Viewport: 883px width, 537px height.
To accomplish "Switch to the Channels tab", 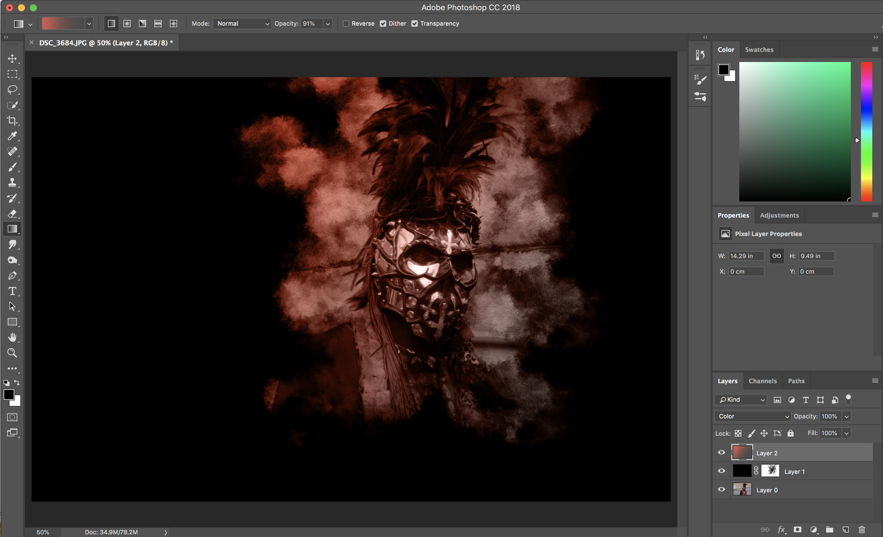I will point(763,381).
